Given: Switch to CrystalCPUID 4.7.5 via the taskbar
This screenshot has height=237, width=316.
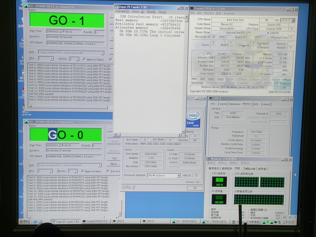Looking at the screenshot, I should (x=96, y=221).
